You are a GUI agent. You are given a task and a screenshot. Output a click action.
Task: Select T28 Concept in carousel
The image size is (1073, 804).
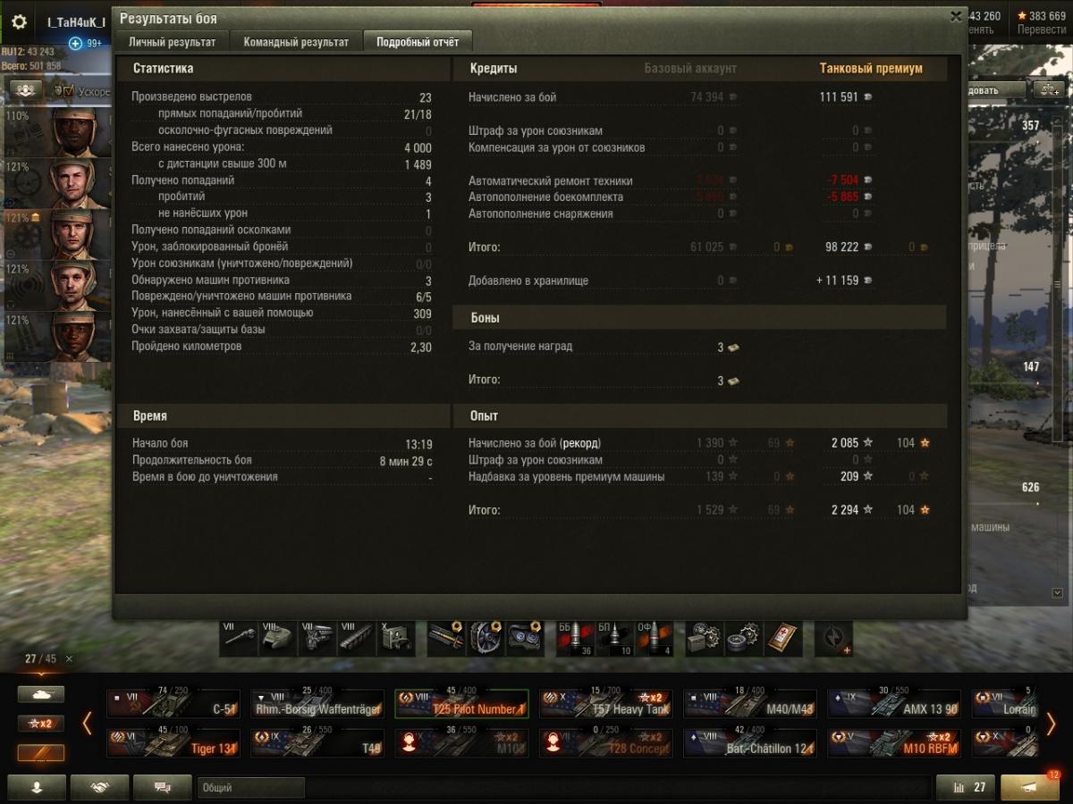click(605, 743)
